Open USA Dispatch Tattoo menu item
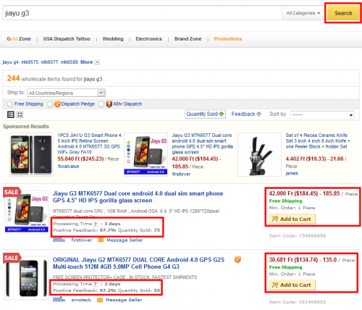 [67, 39]
